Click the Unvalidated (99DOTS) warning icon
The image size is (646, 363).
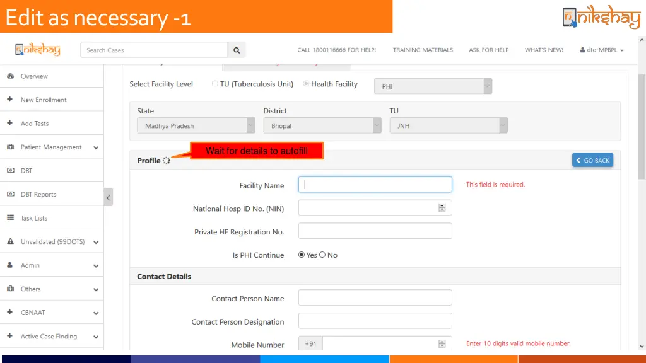[x=10, y=241]
